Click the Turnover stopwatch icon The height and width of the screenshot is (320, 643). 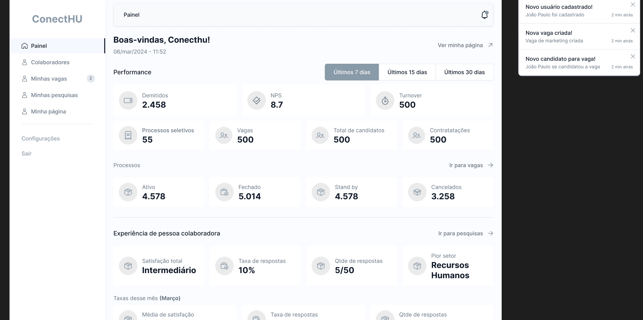(385, 101)
